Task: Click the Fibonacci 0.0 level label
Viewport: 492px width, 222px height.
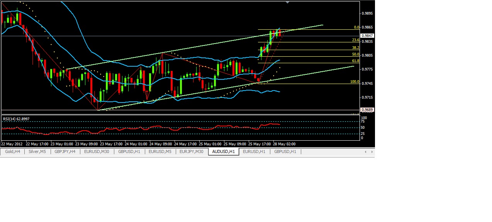Action: (x=357, y=27)
